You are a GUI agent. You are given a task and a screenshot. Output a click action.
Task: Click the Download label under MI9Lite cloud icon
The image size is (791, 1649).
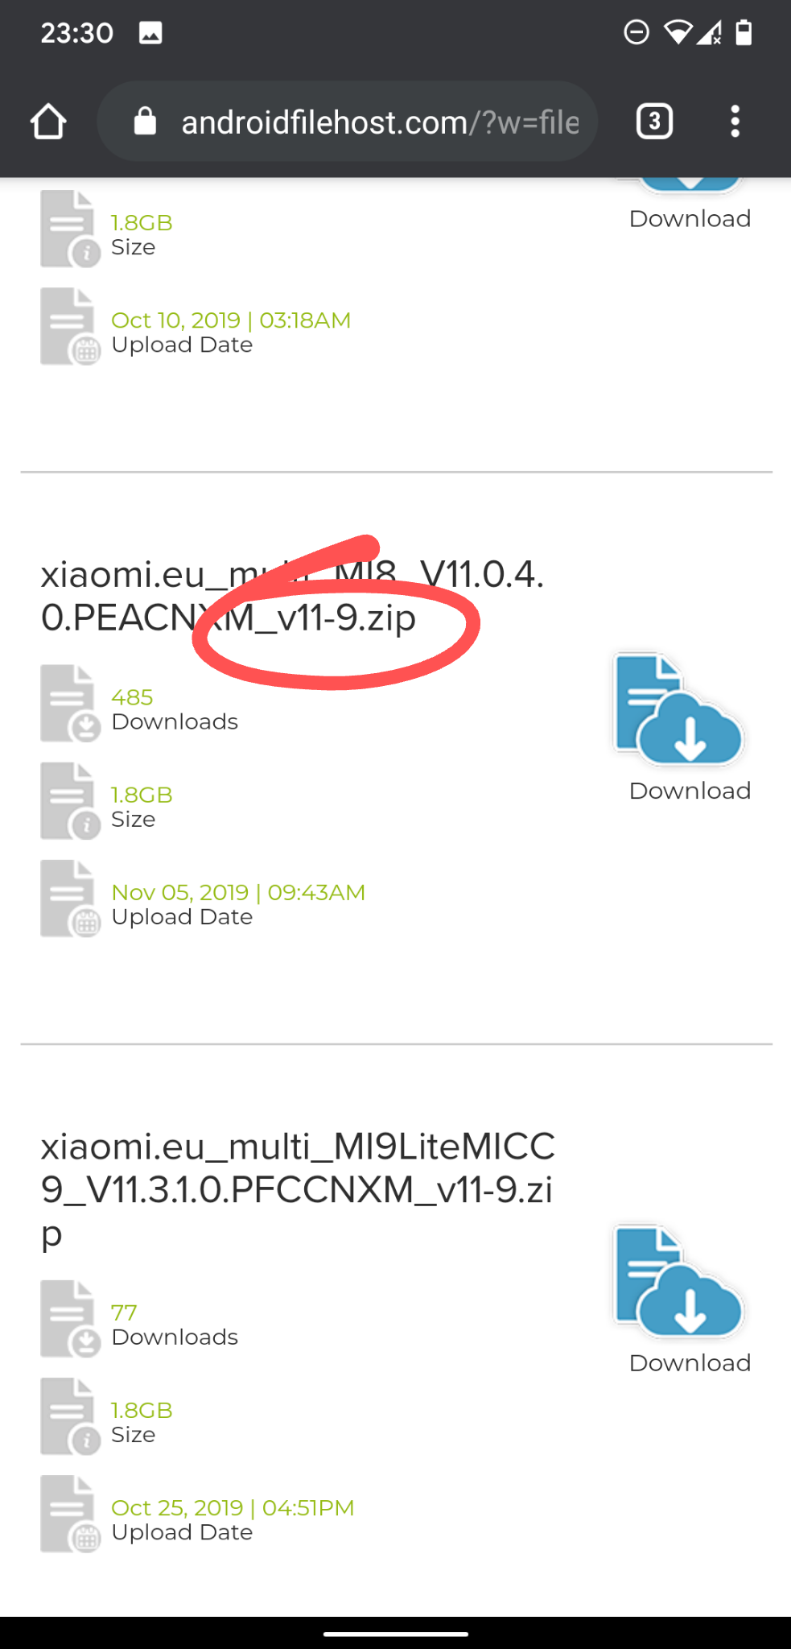pyautogui.click(x=690, y=1362)
